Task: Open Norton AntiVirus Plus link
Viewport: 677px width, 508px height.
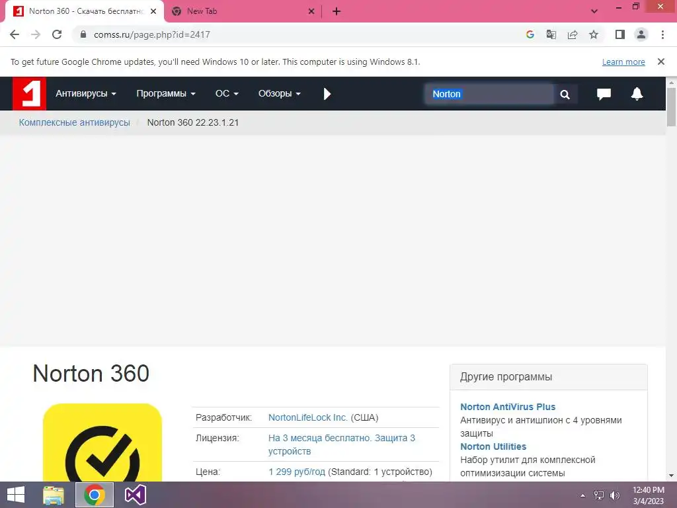Action: [x=508, y=407]
